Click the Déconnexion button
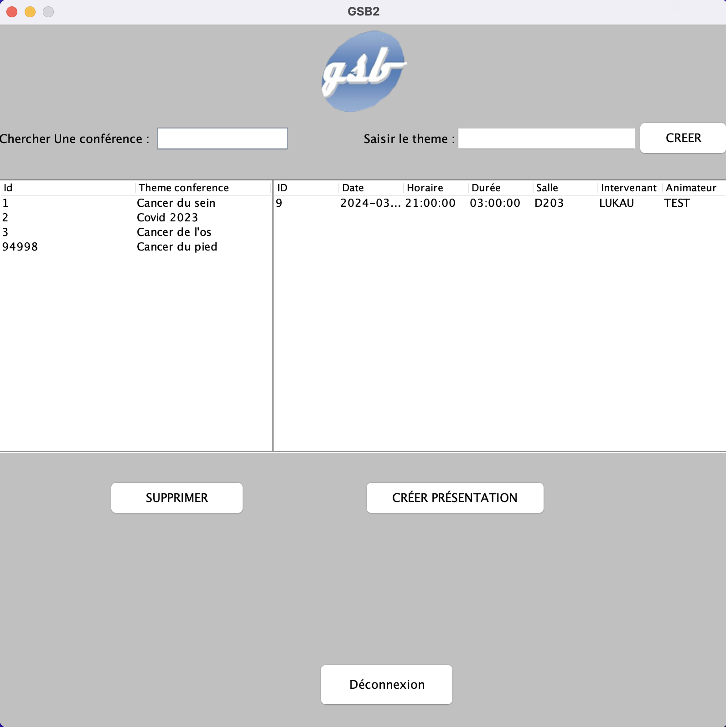Viewport: 726px width, 727px height. [x=387, y=685]
